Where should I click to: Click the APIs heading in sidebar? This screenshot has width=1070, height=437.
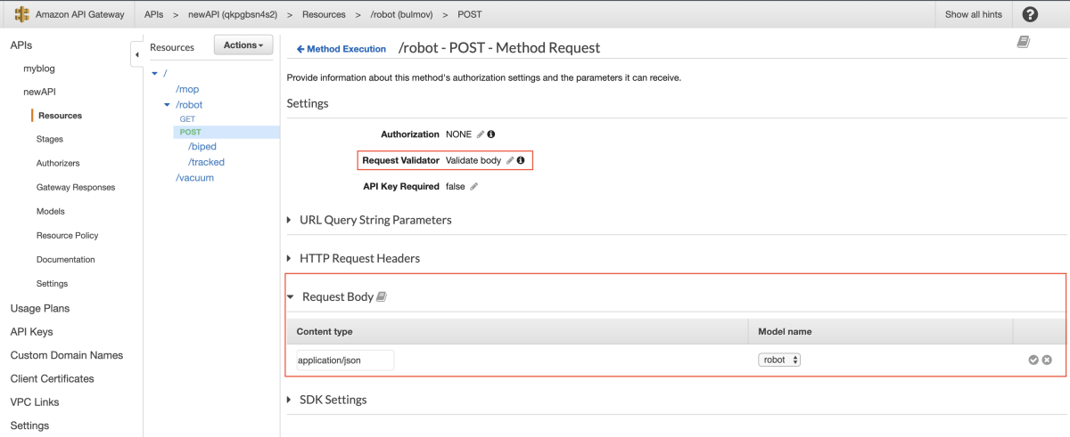click(x=21, y=45)
